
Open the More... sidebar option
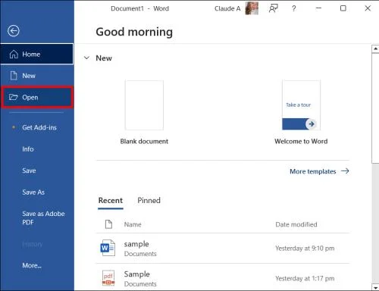click(x=37, y=265)
